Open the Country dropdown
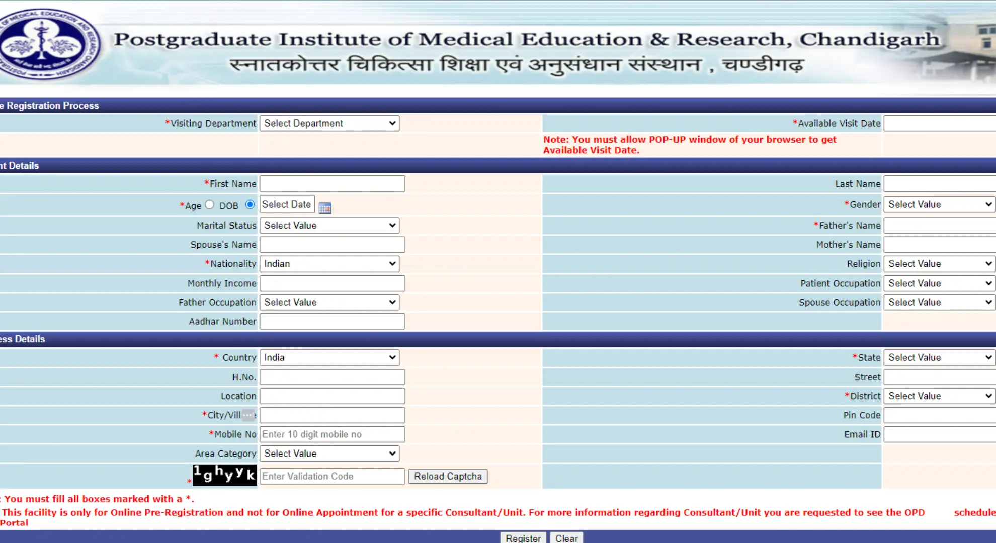 click(x=329, y=357)
